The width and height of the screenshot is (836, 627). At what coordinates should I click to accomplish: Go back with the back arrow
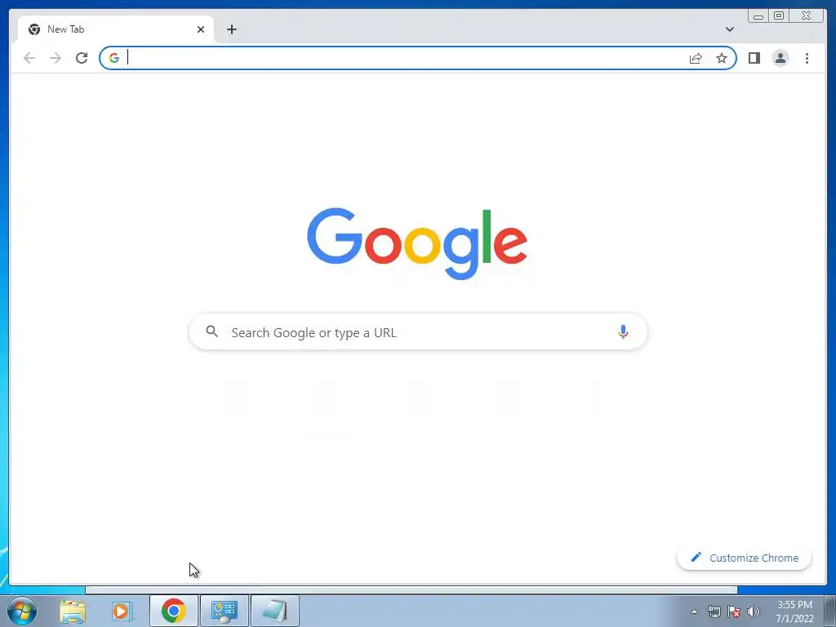tap(29, 58)
